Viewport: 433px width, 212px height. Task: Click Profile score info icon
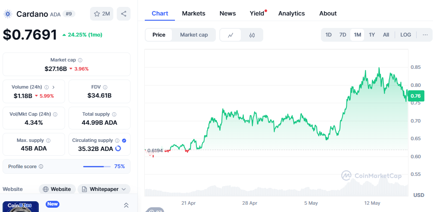[x=41, y=166]
